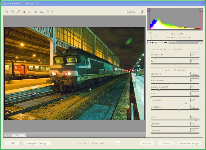Click the Saturation value field
Screen dimensions: 206x150
click(195, 130)
